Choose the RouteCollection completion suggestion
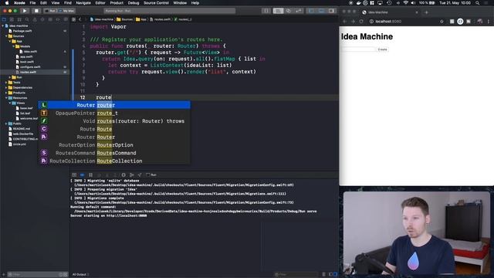This screenshot has width=494, height=278. tap(114, 161)
